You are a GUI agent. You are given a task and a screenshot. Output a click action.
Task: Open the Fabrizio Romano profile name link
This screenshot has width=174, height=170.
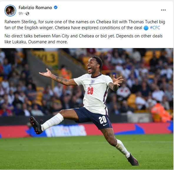click(x=35, y=8)
